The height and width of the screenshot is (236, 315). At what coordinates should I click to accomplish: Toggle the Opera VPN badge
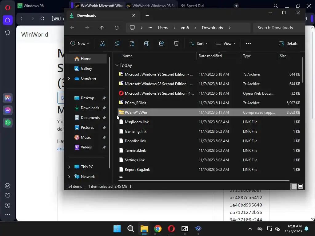pos(56,18)
